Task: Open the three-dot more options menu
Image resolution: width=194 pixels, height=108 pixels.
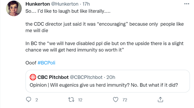Action: [187, 4]
